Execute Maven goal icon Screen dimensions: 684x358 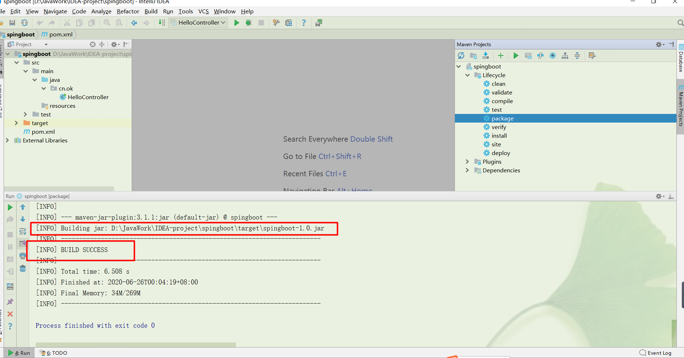click(528, 56)
